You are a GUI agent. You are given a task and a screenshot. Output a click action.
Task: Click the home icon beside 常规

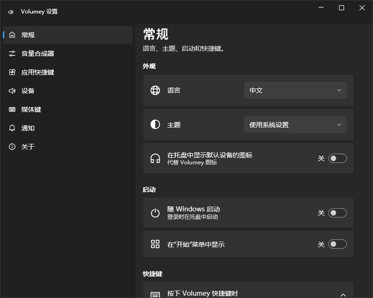point(12,35)
